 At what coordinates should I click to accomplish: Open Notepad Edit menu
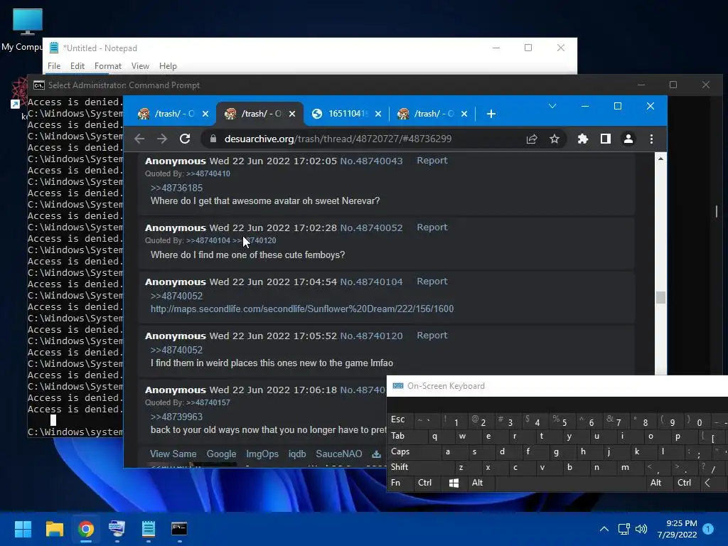[77, 66]
